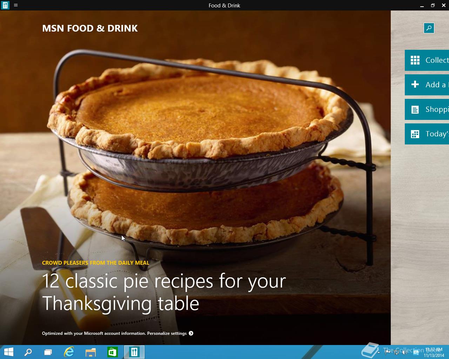The width and height of the screenshot is (449, 359).
Task: Open Task View on the taskbar
Action: (48, 352)
